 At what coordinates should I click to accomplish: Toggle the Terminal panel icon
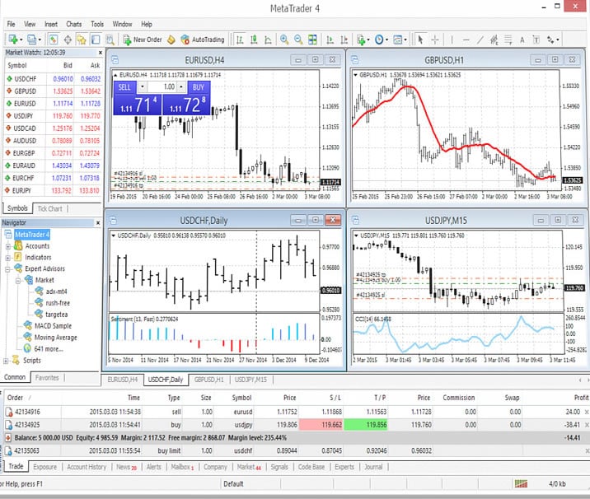tap(96, 40)
